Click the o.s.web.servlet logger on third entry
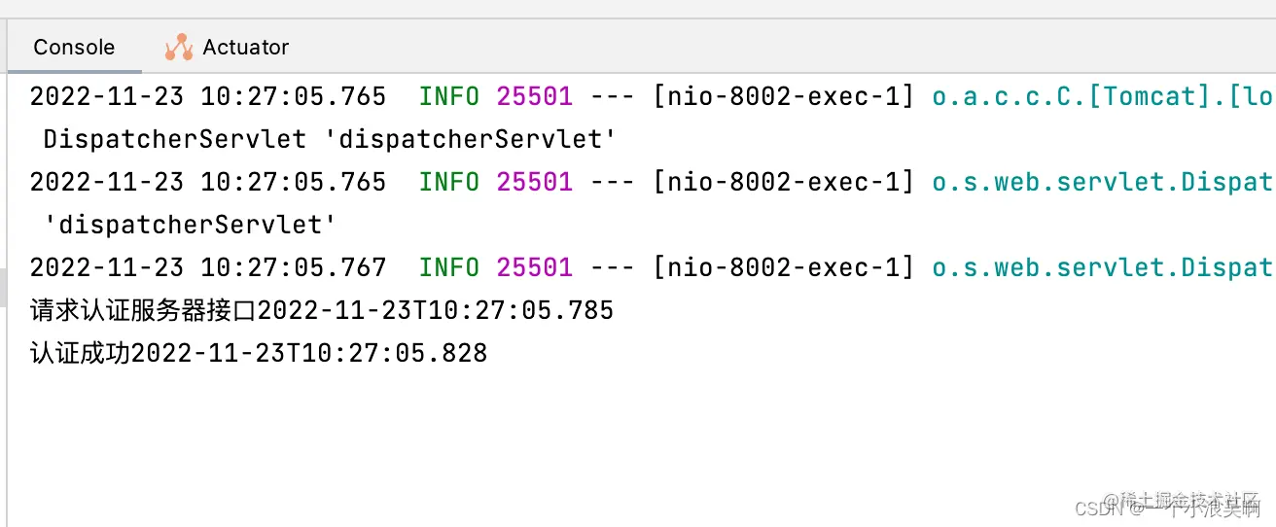The image size is (1276, 527). (1103, 267)
